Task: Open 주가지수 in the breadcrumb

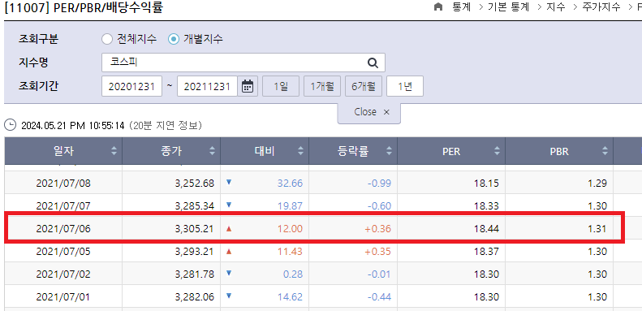Action: pyautogui.click(x=601, y=6)
